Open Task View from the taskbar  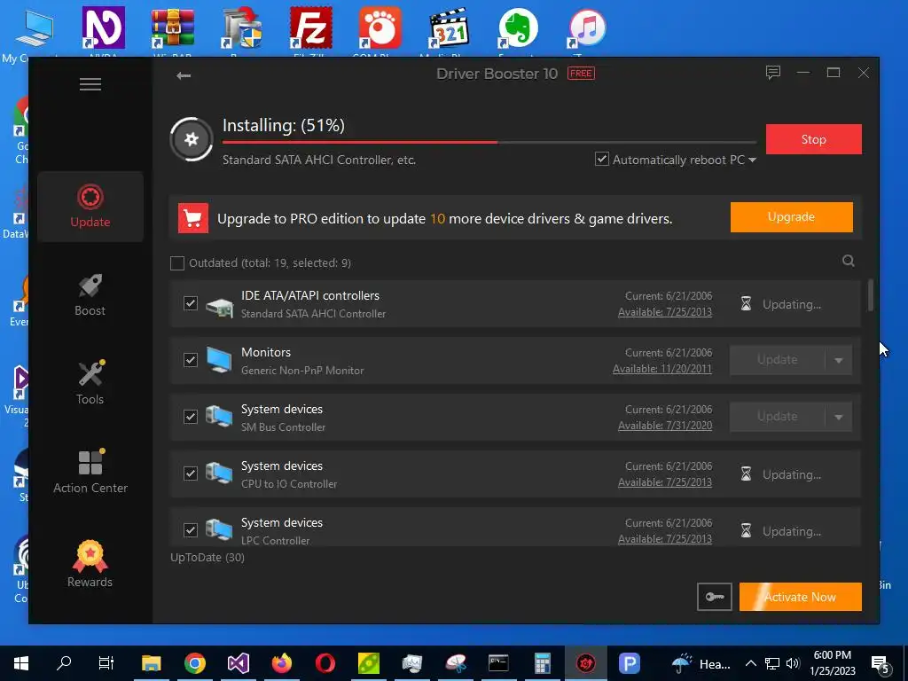click(106, 663)
